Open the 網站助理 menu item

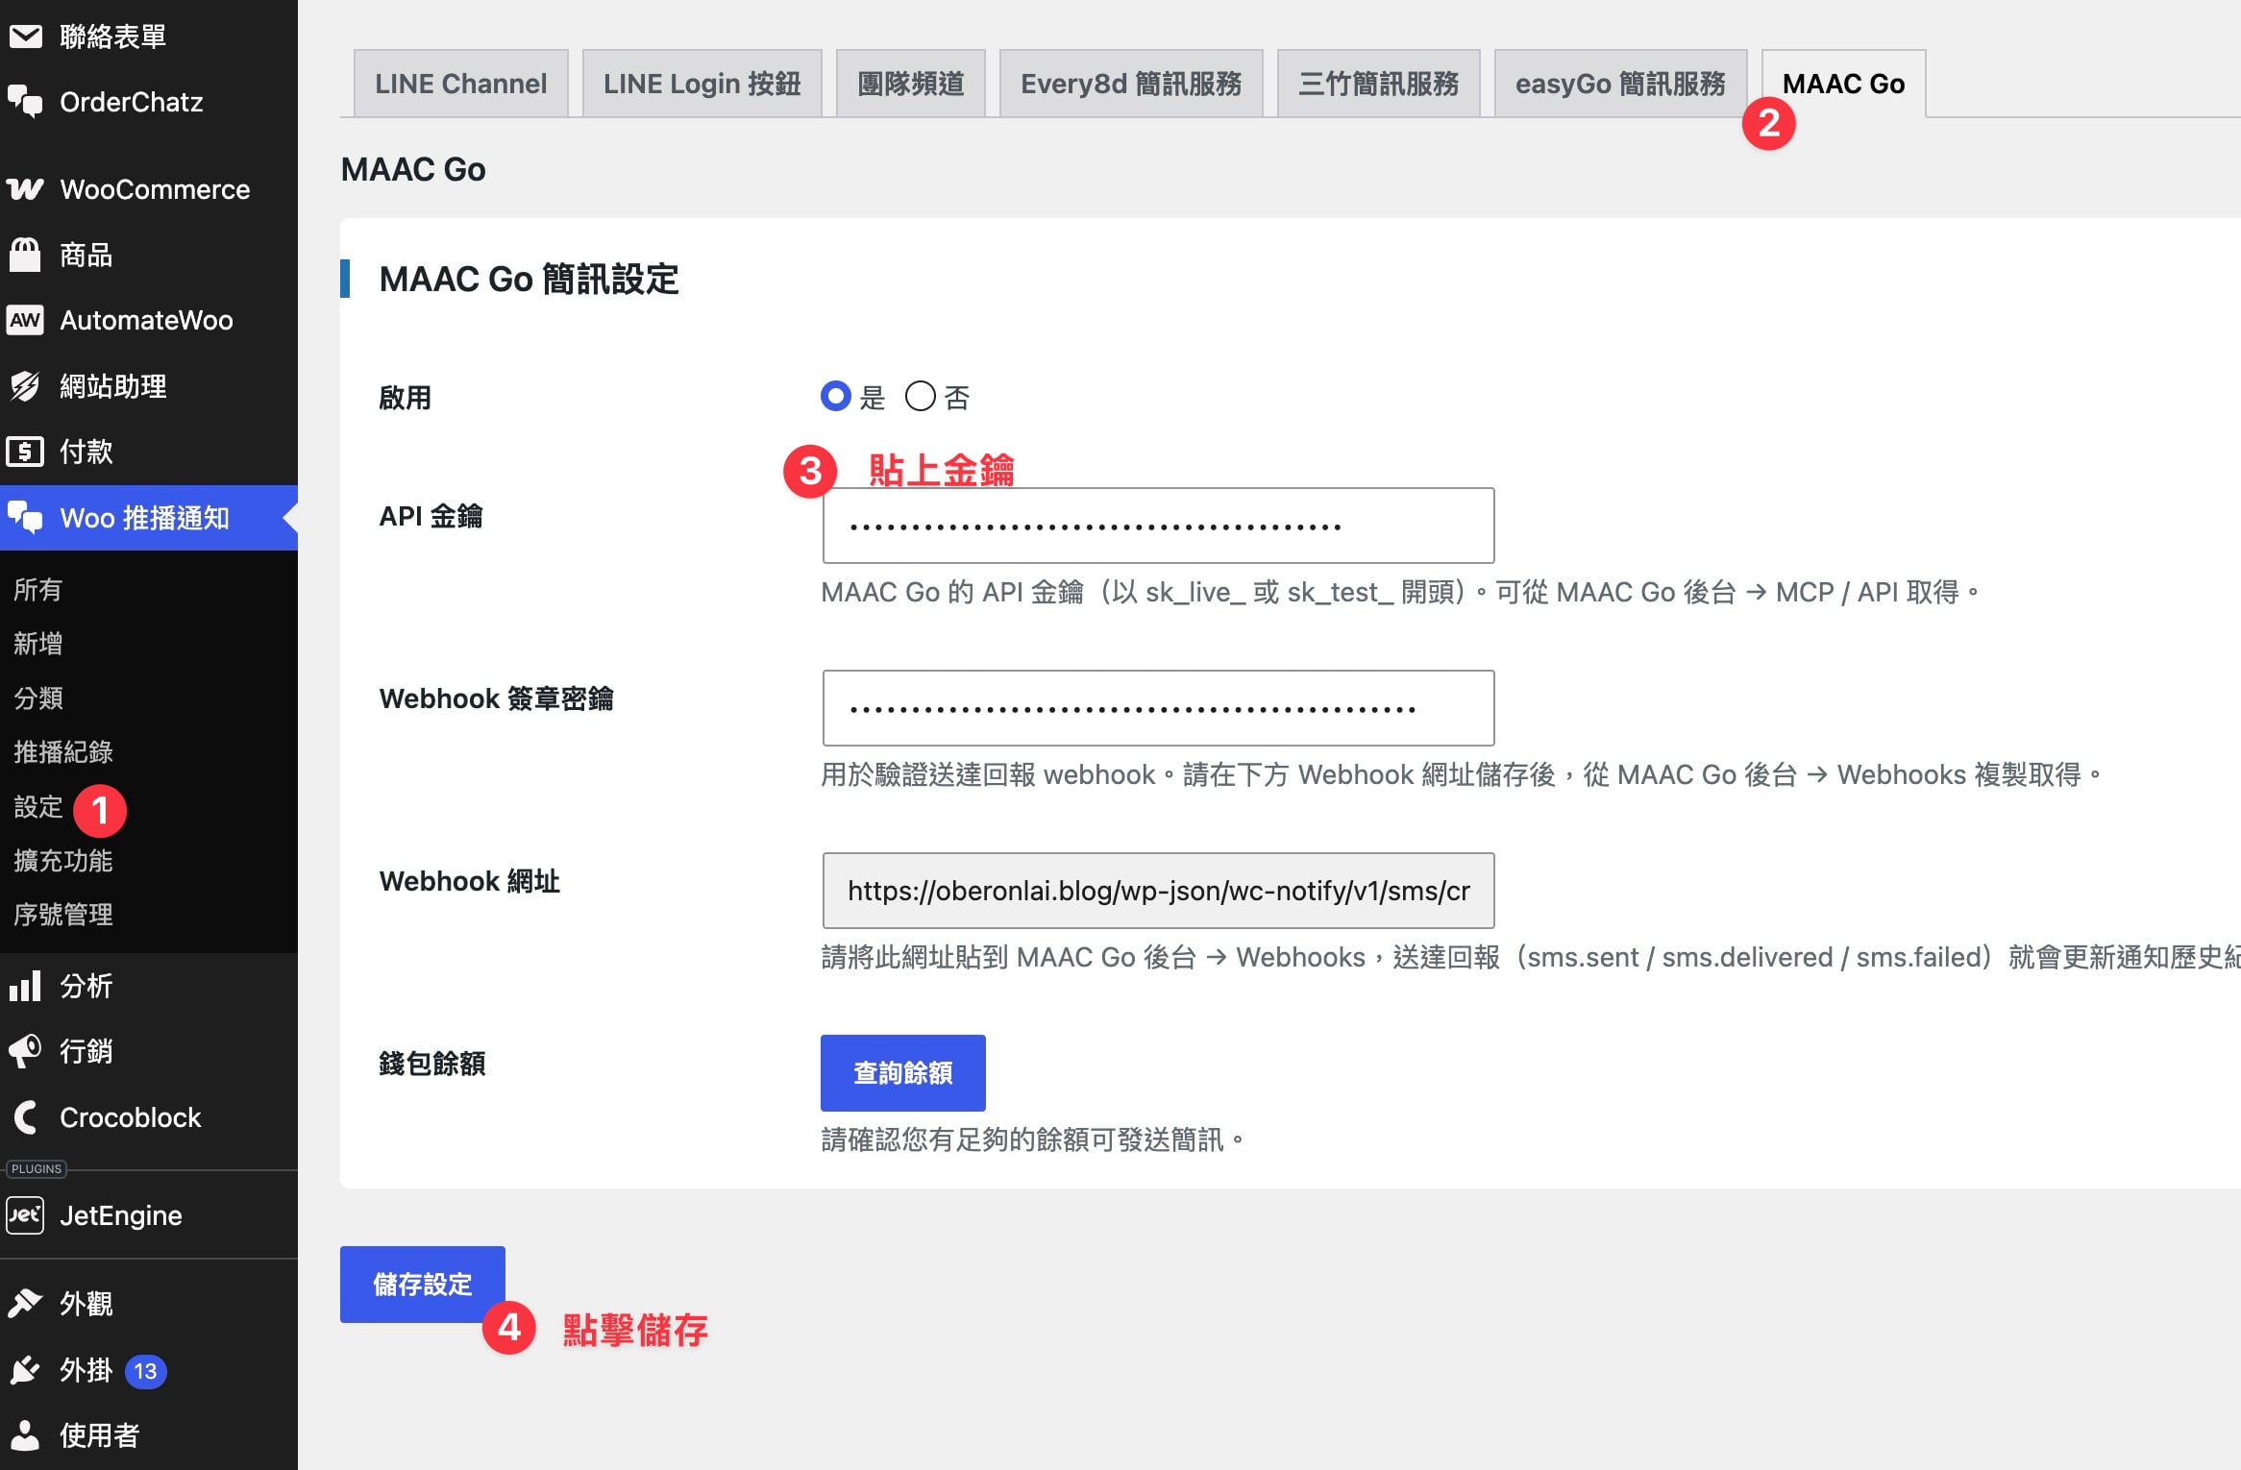[149, 386]
